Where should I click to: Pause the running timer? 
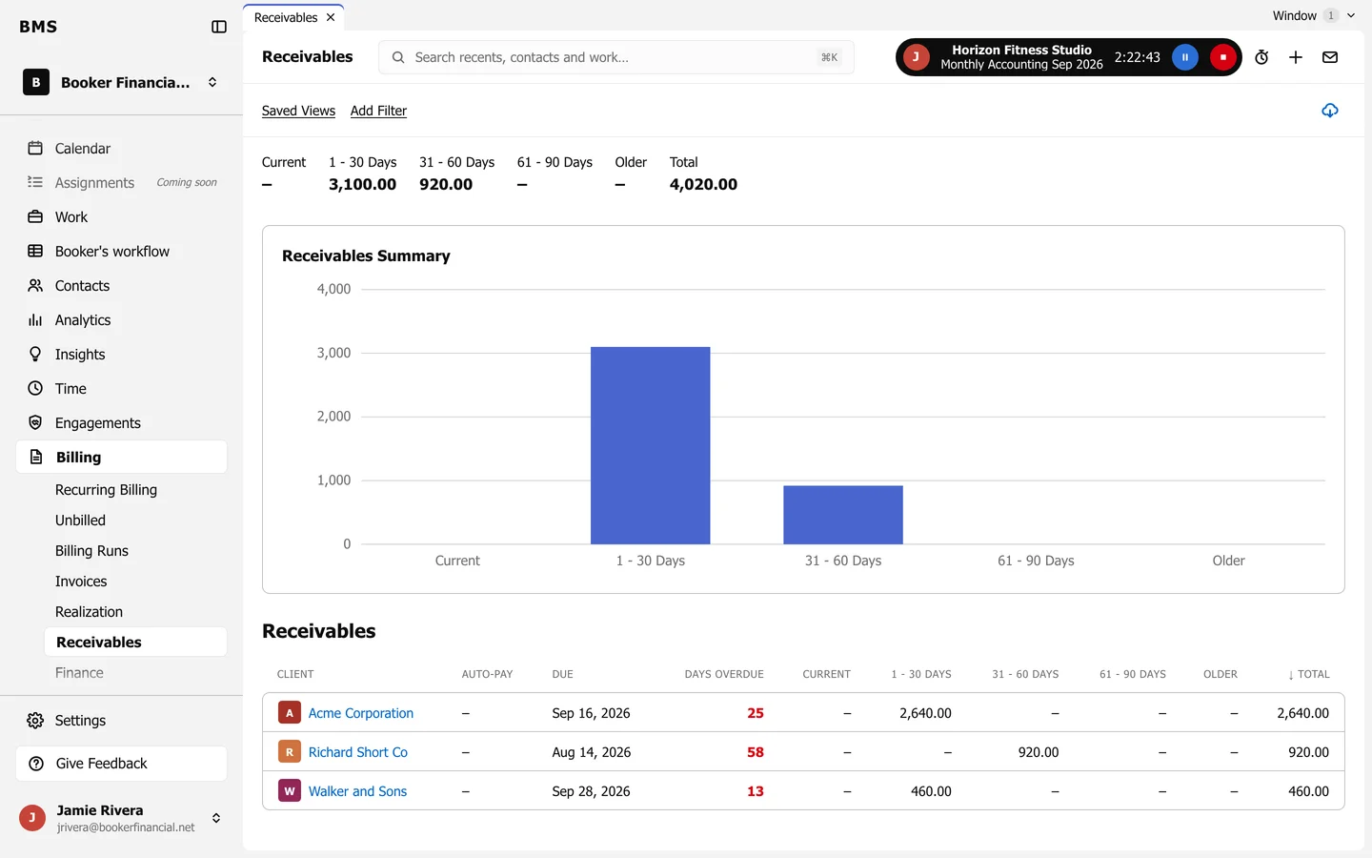click(1185, 57)
